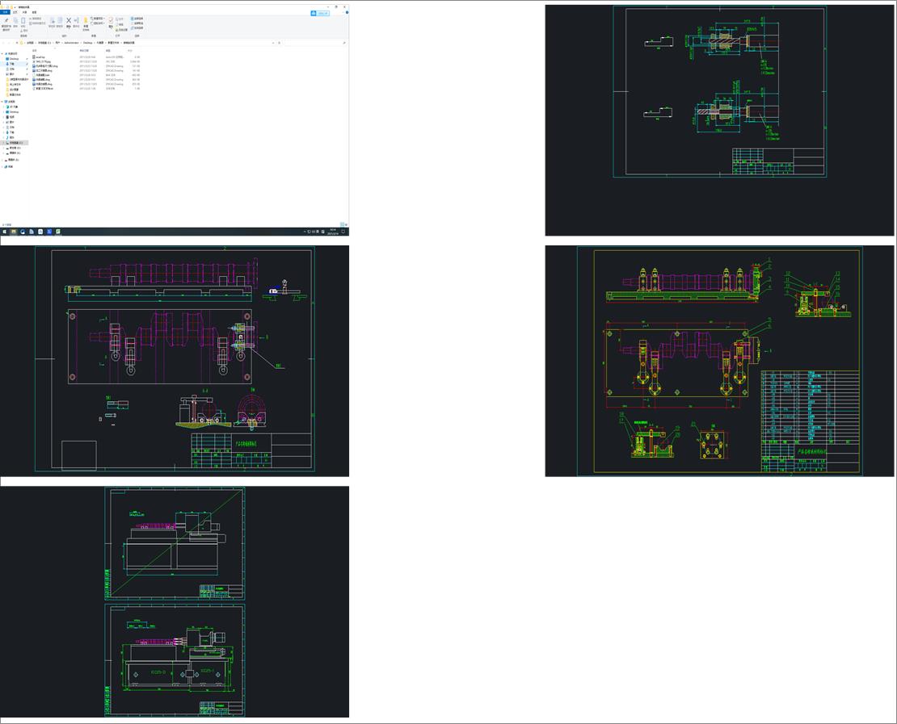Click the Copy to icon in the ribbon
This screenshot has width=897, height=724.
pos(60,23)
